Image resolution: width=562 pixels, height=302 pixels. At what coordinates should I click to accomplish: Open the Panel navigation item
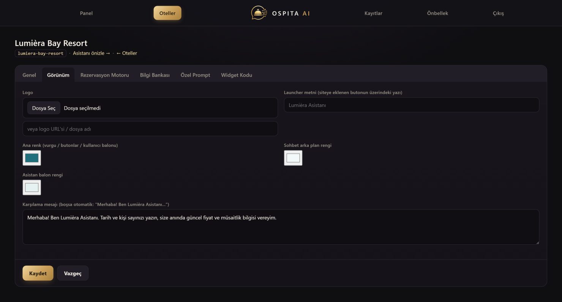(86, 13)
